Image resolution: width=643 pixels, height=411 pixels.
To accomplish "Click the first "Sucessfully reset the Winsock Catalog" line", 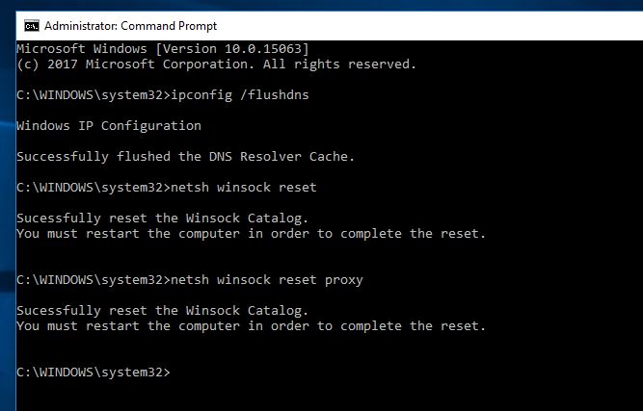I will click(x=162, y=218).
